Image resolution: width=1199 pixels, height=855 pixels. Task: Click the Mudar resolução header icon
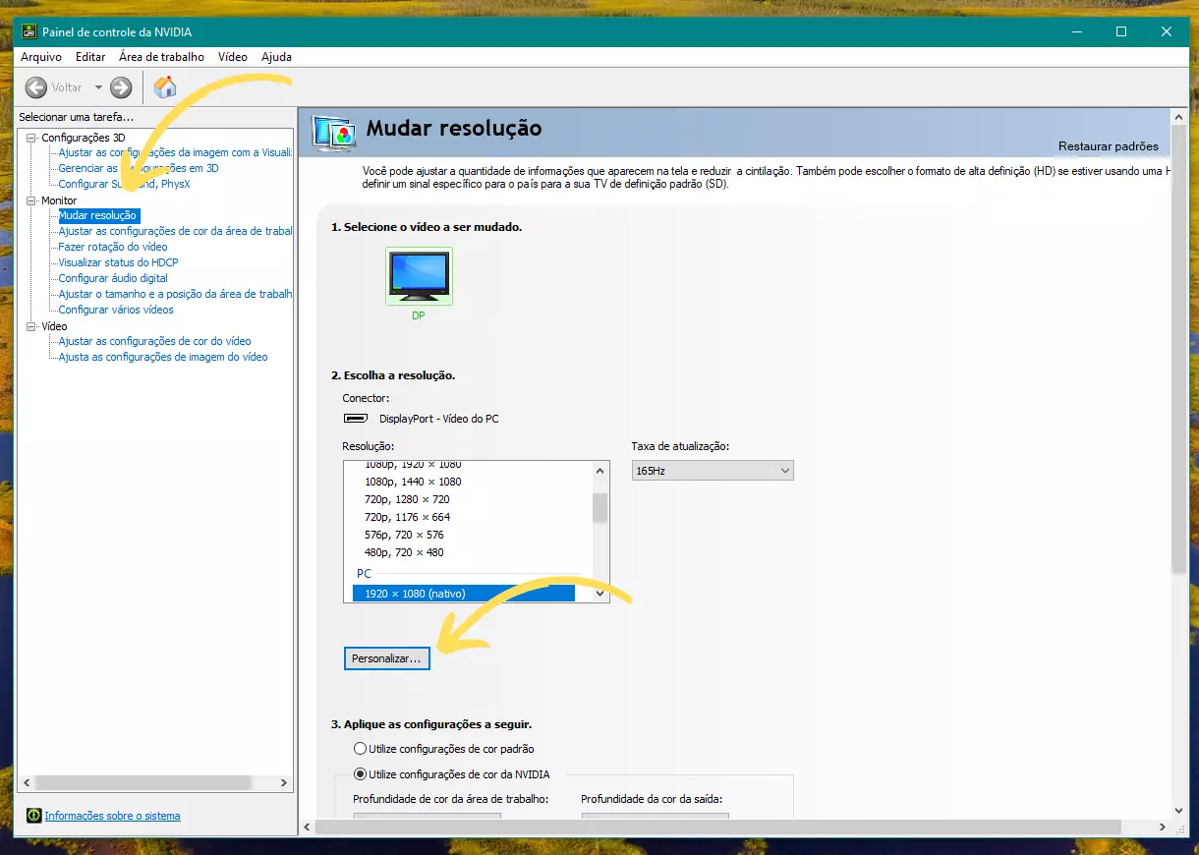coord(332,132)
